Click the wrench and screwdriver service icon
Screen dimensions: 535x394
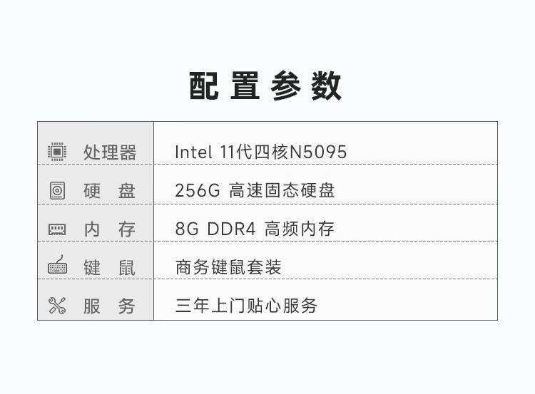[x=57, y=306]
